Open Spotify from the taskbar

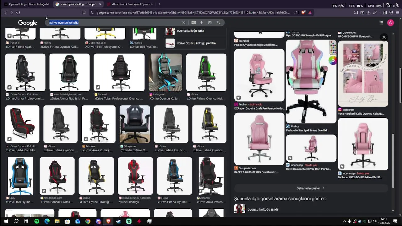click(37, 221)
